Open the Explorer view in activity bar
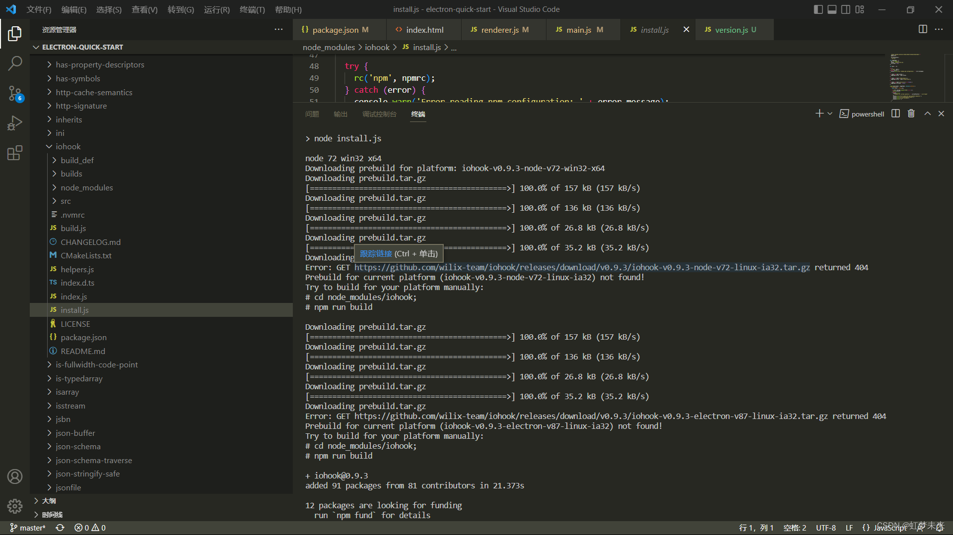 click(15, 34)
